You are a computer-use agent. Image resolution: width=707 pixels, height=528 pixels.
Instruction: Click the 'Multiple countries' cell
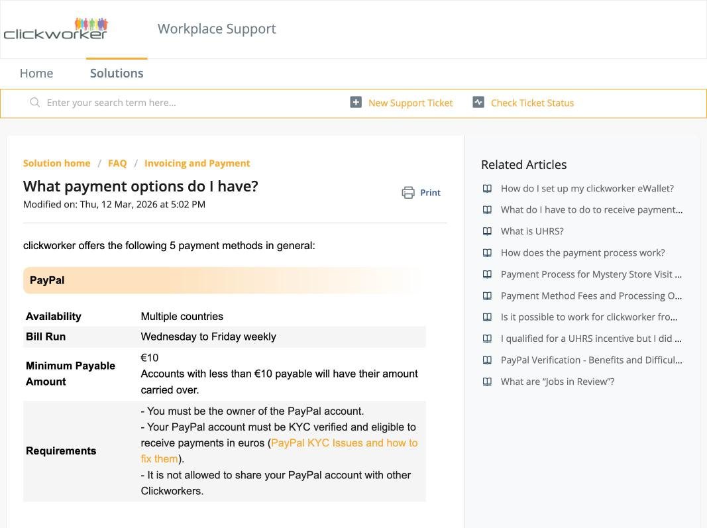(182, 317)
